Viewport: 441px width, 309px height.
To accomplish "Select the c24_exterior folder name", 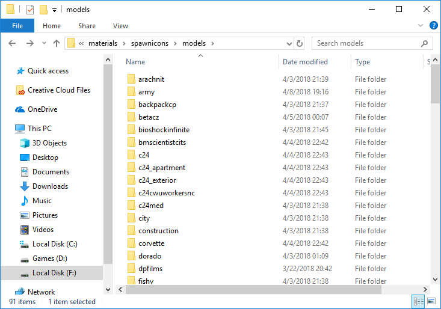I will [x=157, y=180].
